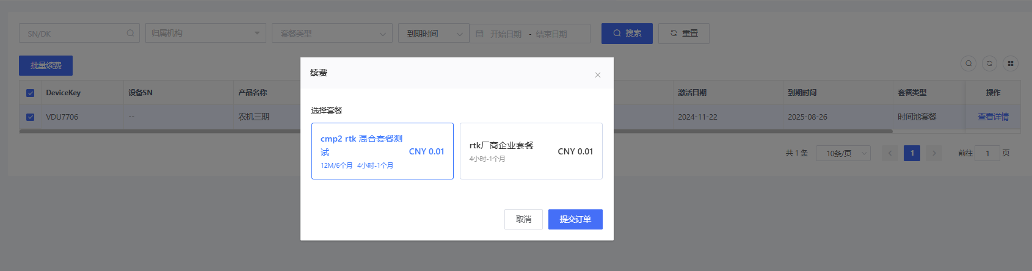This screenshot has height=271, width=1032.
Task: Click the magnifier icon in the SN/DK field
Action: (x=130, y=34)
